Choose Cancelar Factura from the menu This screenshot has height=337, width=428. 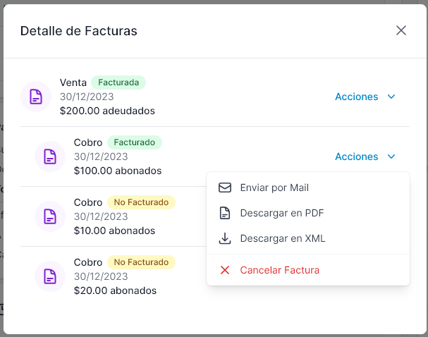point(280,270)
